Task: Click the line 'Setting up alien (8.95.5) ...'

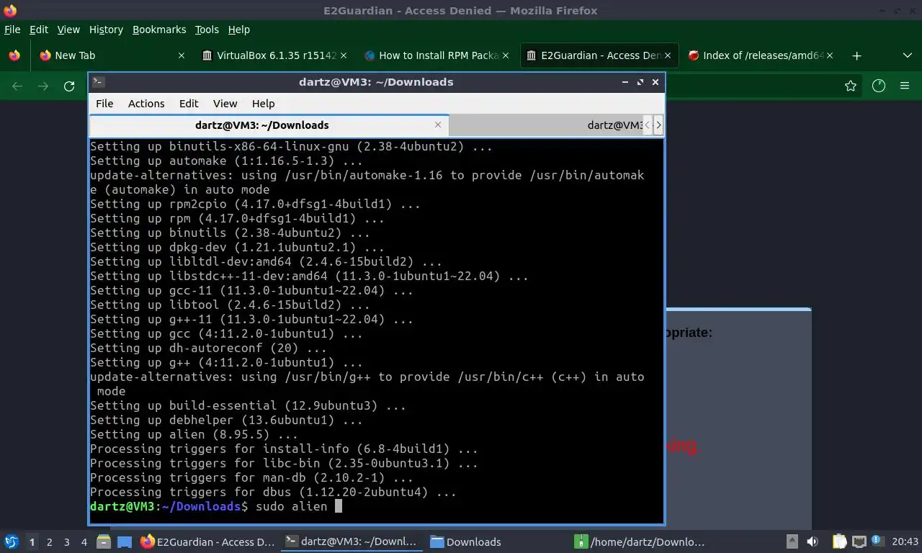Action: click(x=194, y=435)
